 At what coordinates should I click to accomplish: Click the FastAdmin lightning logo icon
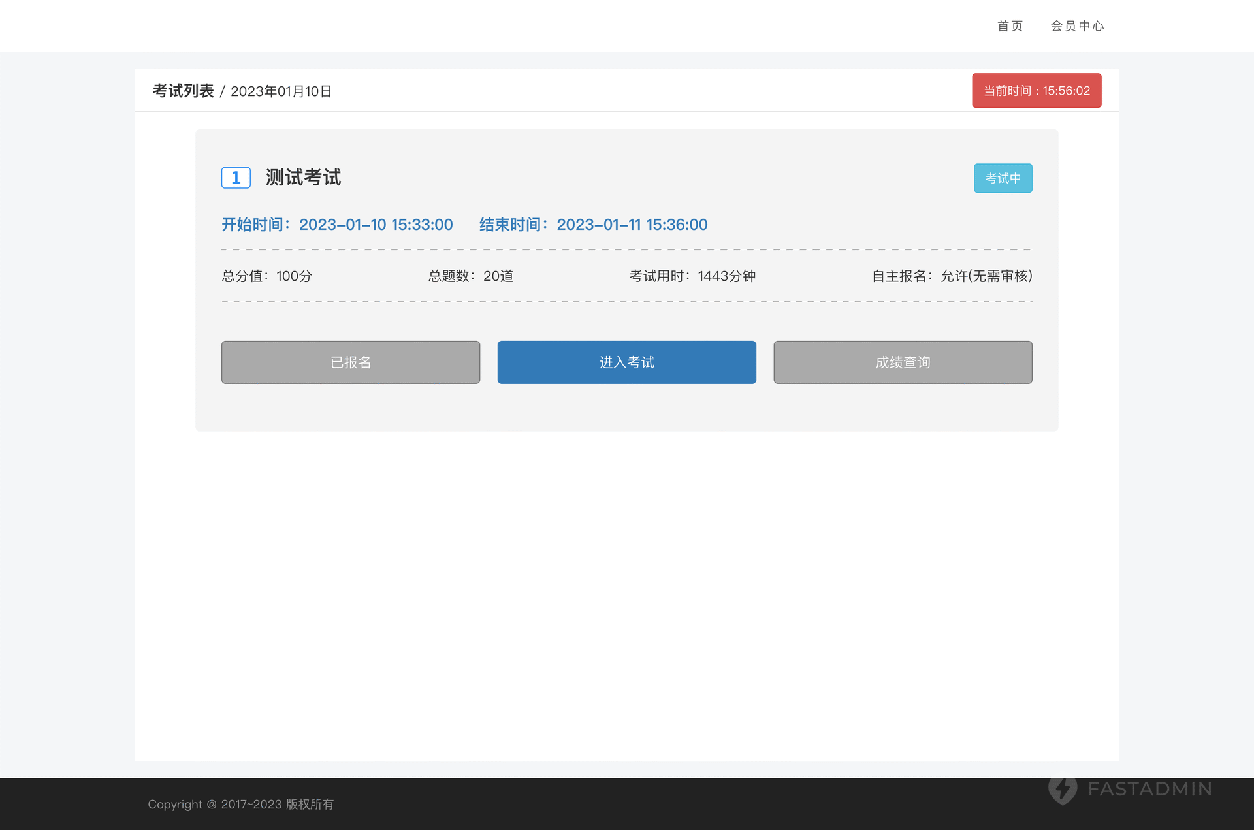(1063, 789)
